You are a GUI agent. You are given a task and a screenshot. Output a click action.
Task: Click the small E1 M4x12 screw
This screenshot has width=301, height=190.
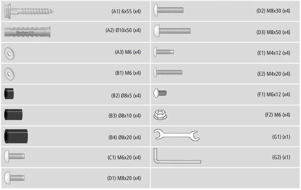point(164,52)
